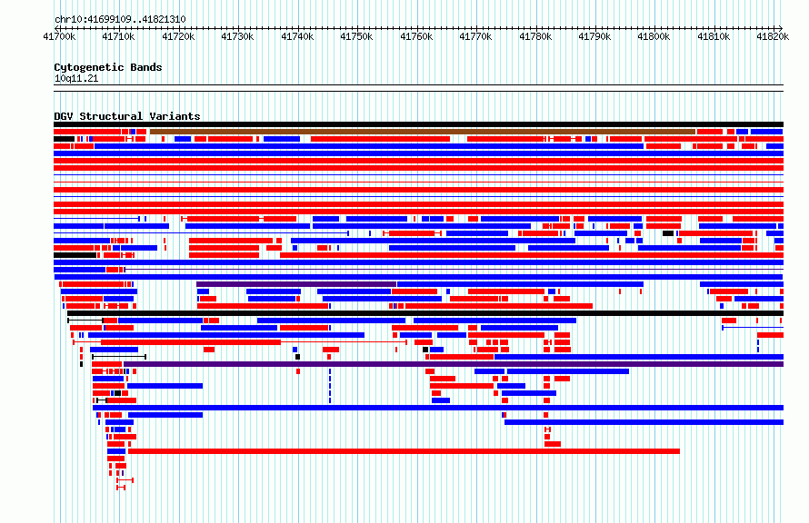Click the 10q11.21 band label
Image resolution: width=809 pixels, height=523 pixels.
76,78
